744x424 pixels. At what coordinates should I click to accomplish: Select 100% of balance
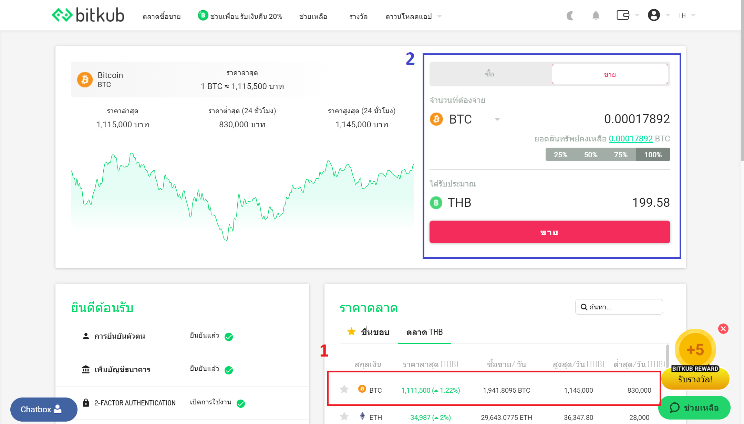(x=653, y=155)
